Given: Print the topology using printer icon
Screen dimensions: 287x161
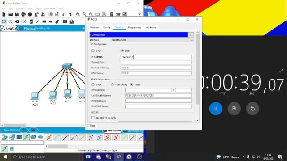Looking at the screenshot, I should pos(23,14).
